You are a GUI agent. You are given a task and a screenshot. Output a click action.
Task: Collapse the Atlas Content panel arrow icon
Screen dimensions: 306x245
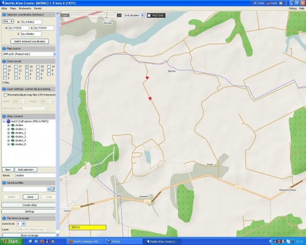tap(4, 116)
